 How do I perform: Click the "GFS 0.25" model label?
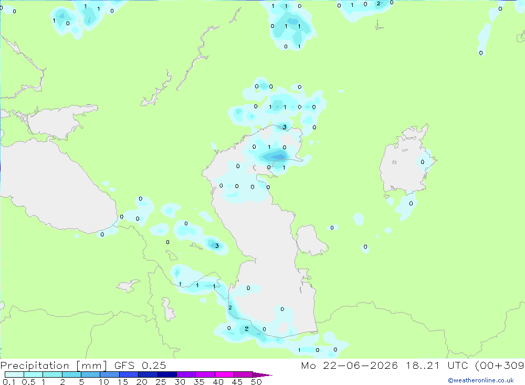pyautogui.click(x=140, y=365)
